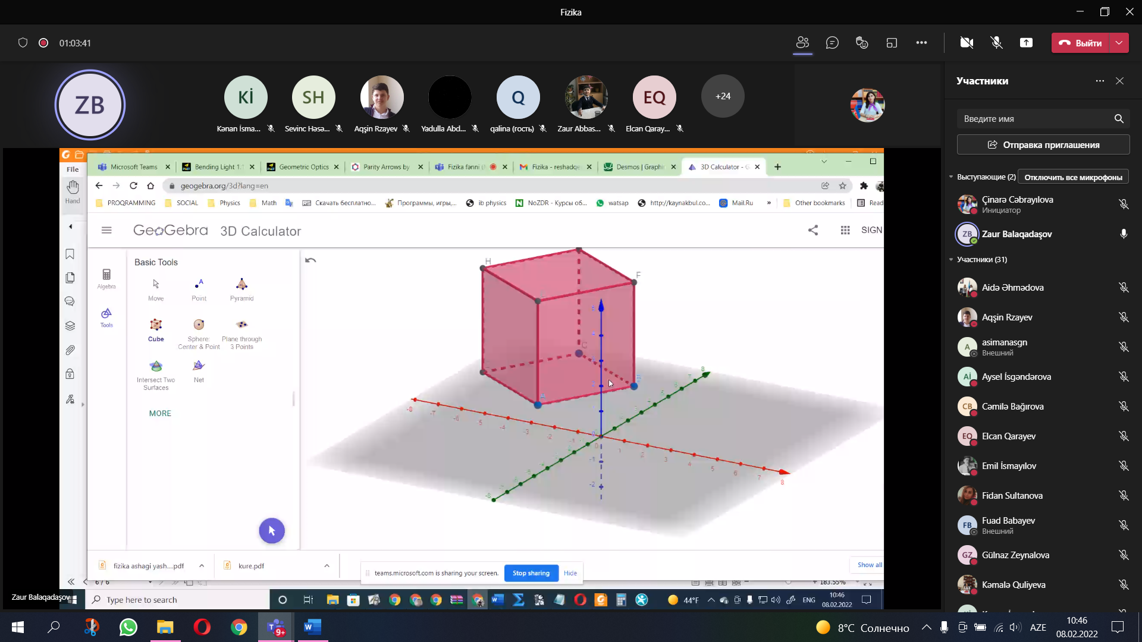Click the ZB speaker avatar

click(90, 105)
